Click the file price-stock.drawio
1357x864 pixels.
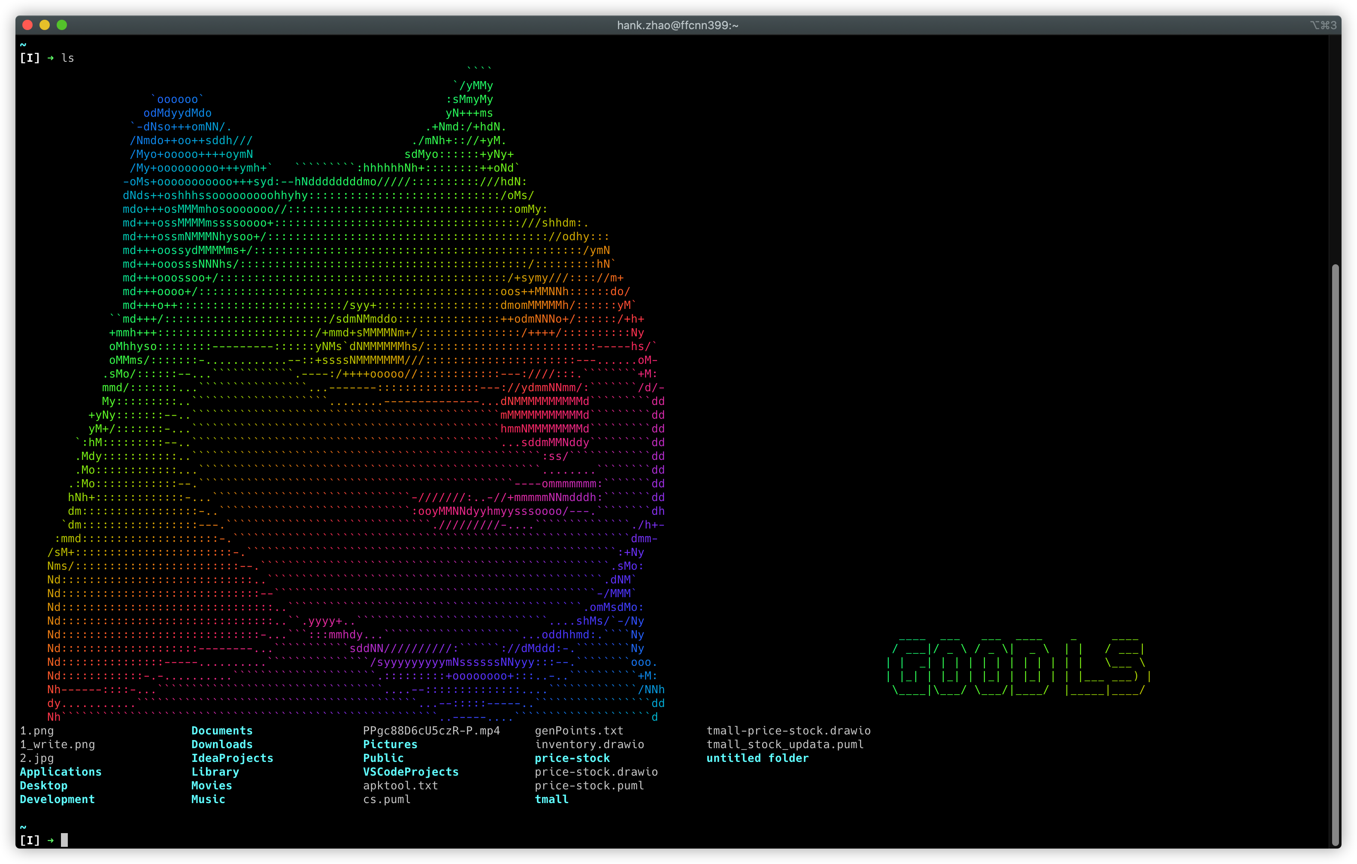[596, 772]
